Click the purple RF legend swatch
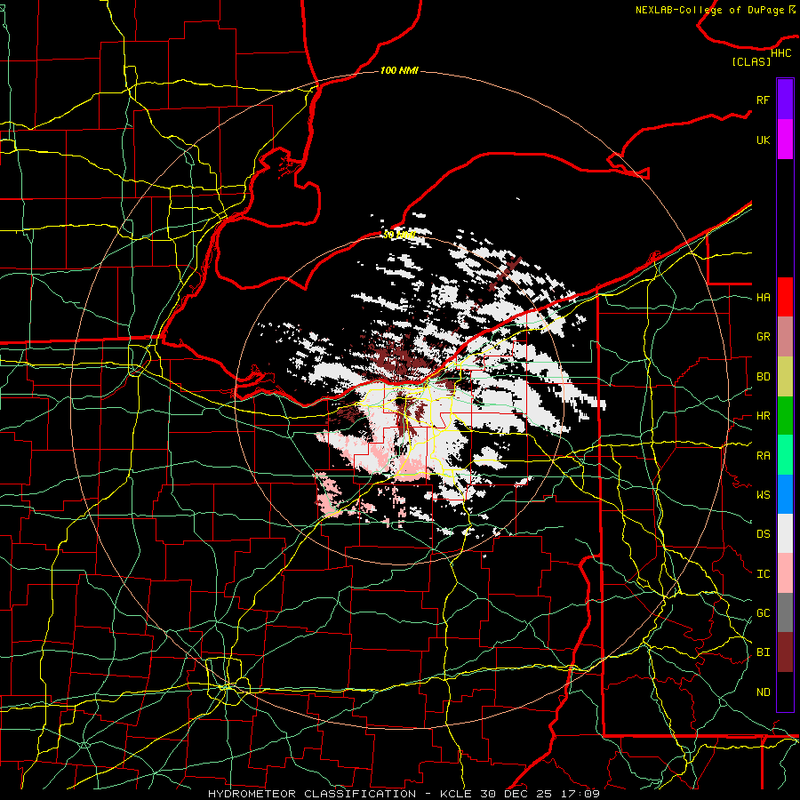This screenshot has width=800, height=800. click(x=785, y=100)
